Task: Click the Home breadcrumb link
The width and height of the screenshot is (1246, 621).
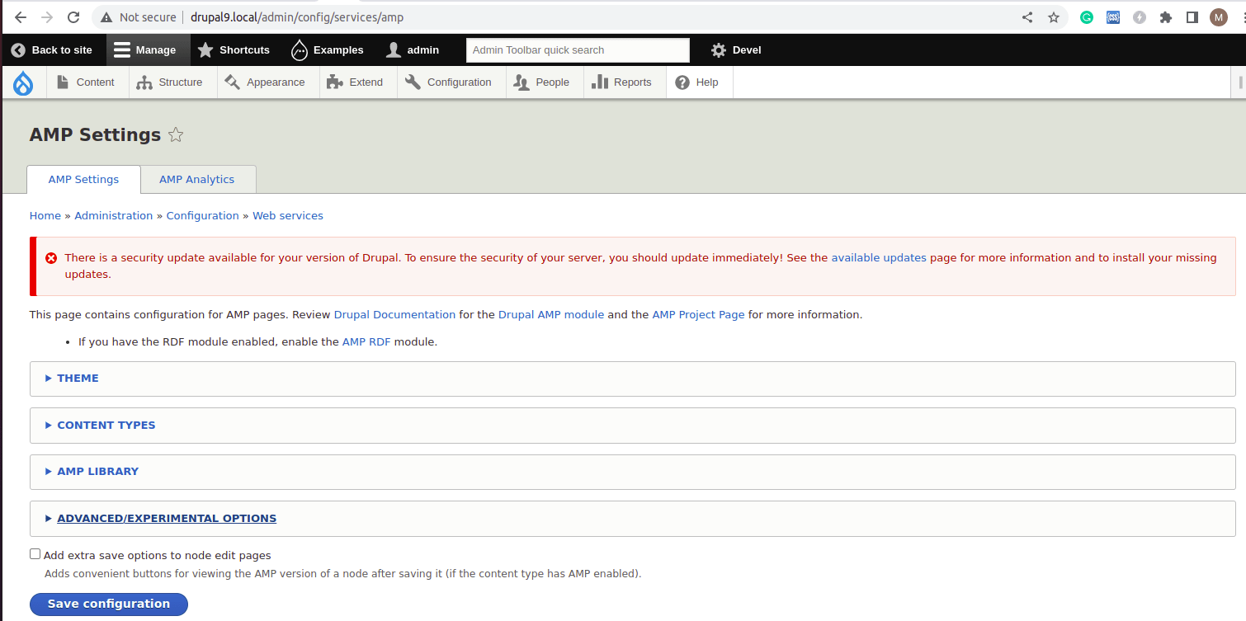Action: [x=45, y=216]
